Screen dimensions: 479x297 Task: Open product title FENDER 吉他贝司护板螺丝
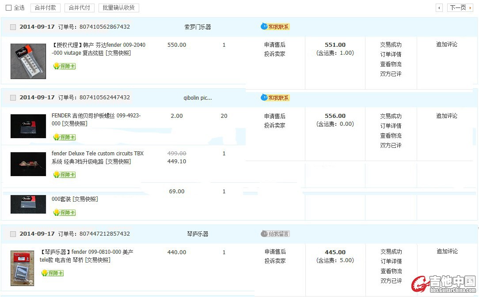[96, 119]
